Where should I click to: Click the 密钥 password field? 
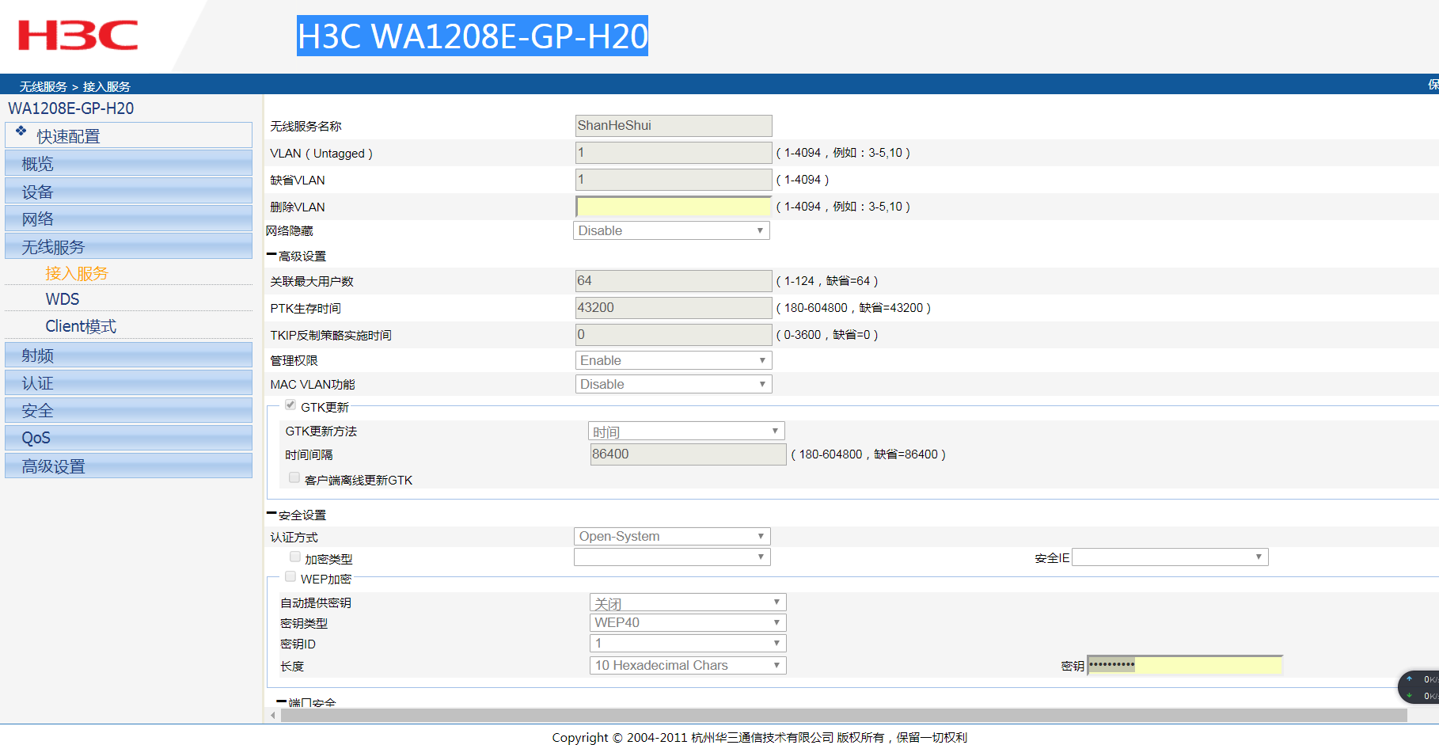click(1185, 665)
